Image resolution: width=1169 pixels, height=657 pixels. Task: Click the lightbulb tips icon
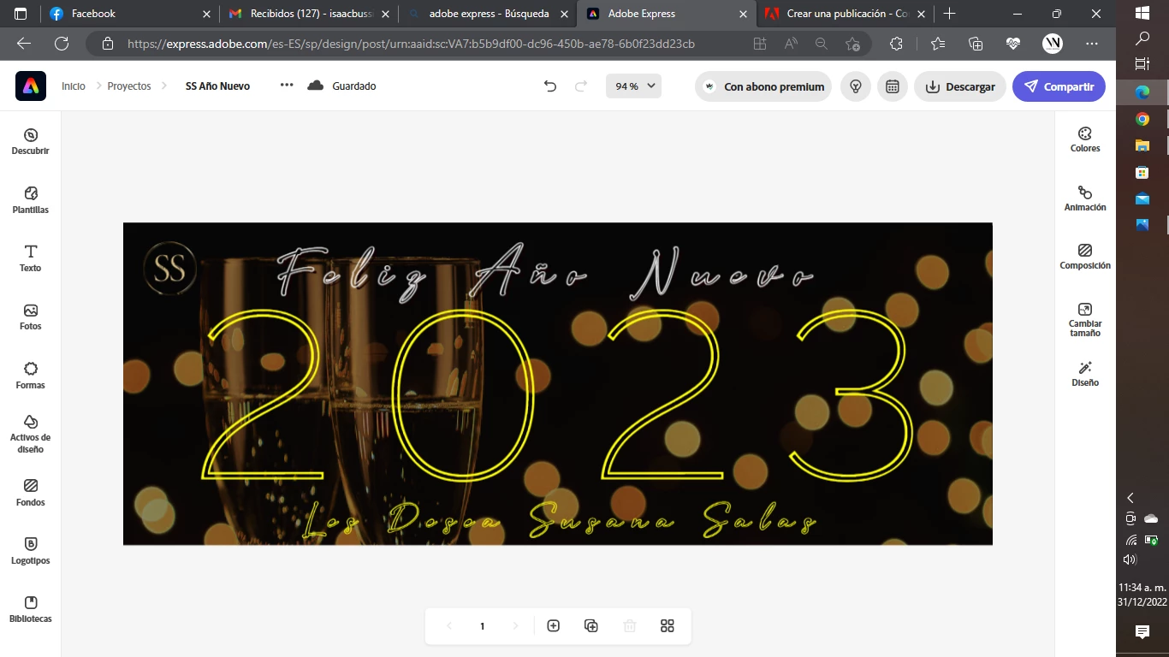coord(856,86)
